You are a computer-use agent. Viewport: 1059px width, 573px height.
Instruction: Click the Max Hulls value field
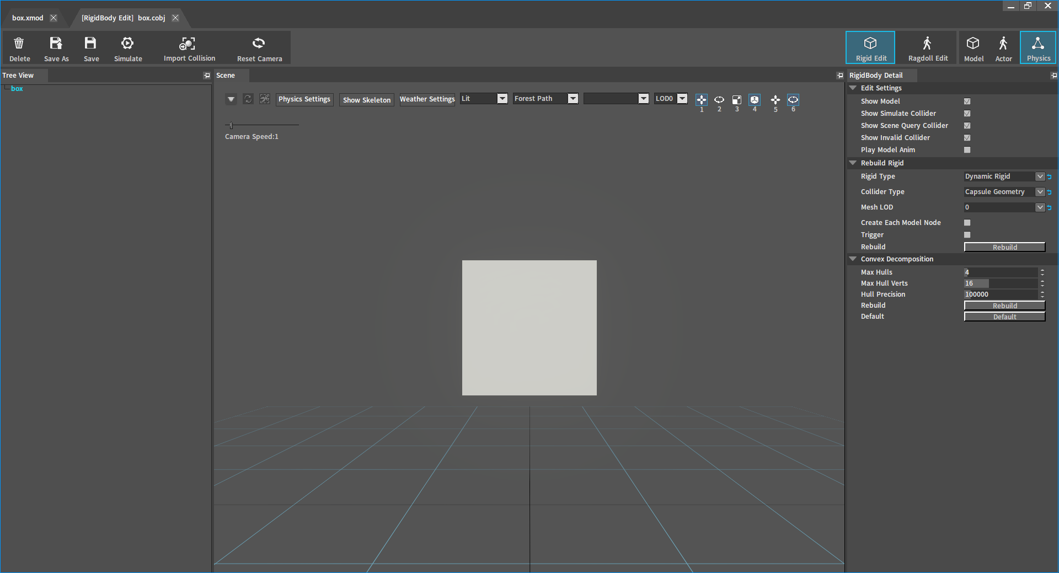tap(1001, 272)
